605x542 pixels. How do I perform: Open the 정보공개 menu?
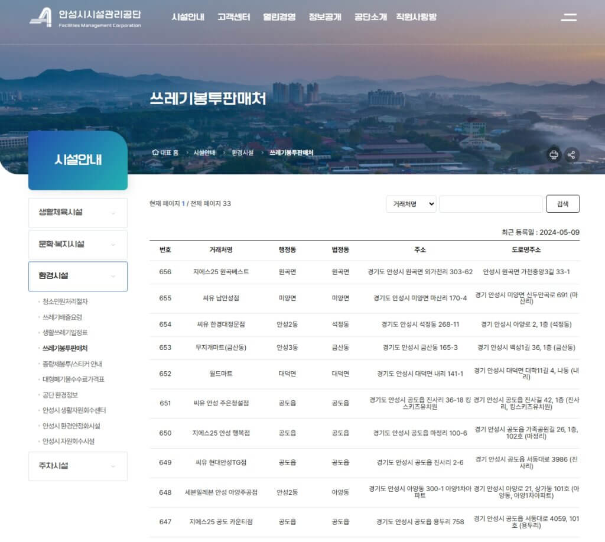[326, 17]
